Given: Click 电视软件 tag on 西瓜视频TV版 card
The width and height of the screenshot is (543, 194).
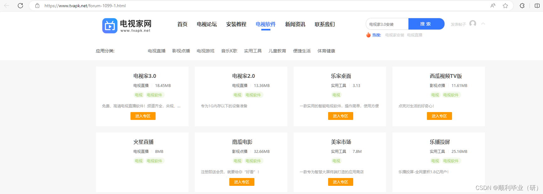Looking at the screenshot, I should point(451,95).
